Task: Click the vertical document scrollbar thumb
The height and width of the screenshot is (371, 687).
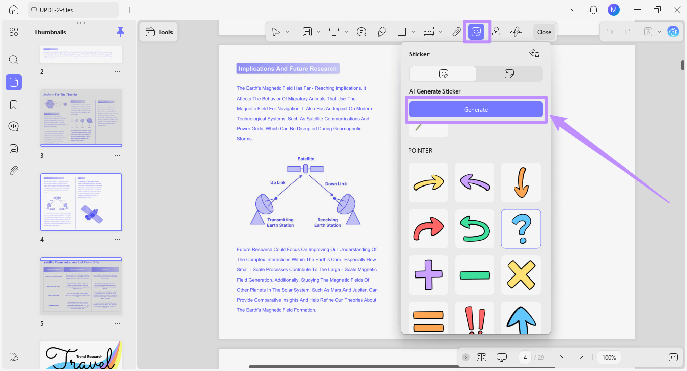Action: click(x=682, y=65)
